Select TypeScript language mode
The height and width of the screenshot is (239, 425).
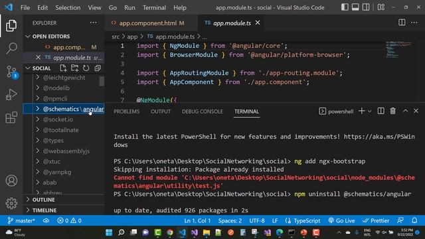[303, 220]
